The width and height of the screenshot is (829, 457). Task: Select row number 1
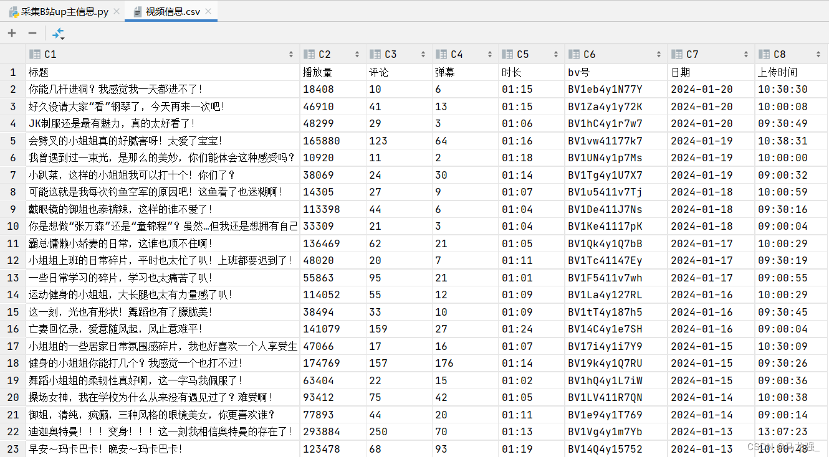coord(12,72)
